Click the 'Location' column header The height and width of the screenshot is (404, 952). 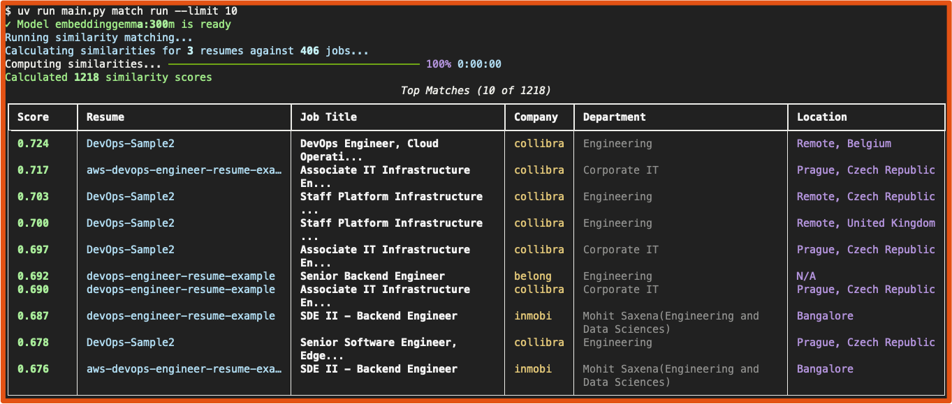822,117
